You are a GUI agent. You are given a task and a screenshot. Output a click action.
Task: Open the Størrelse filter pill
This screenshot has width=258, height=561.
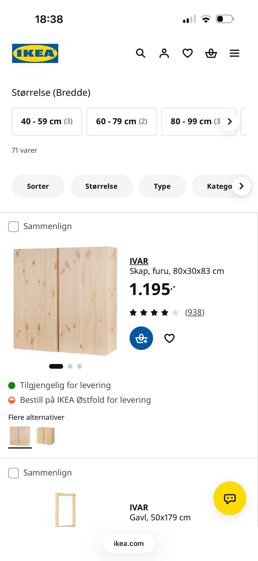click(101, 186)
